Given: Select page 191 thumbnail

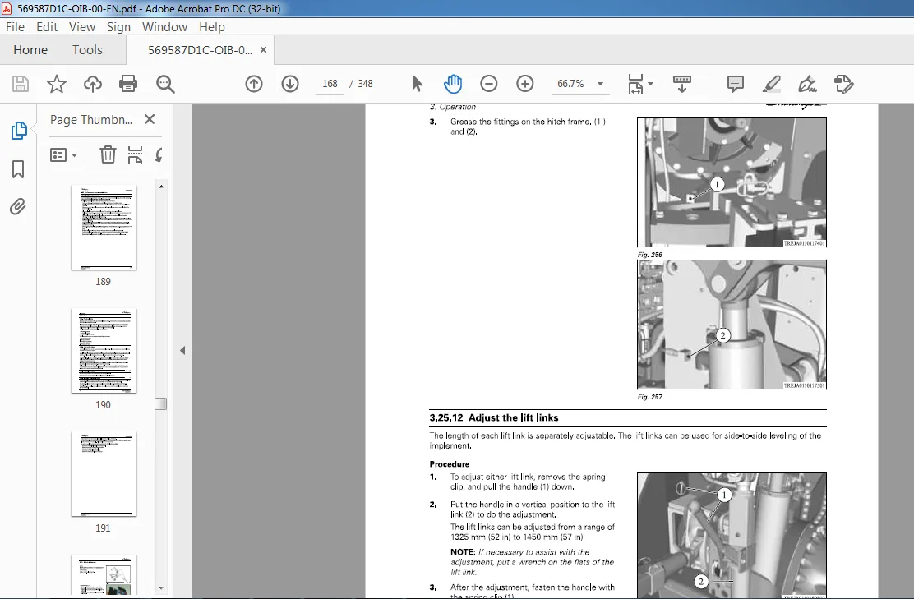Looking at the screenshot, I should click(x=104, y=474).
